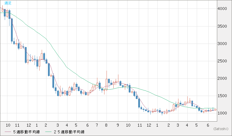Click month label 8 on time axis

click(106, 125)
